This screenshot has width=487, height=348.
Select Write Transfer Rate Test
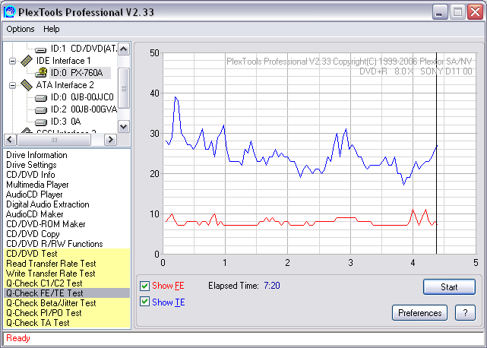67,274
